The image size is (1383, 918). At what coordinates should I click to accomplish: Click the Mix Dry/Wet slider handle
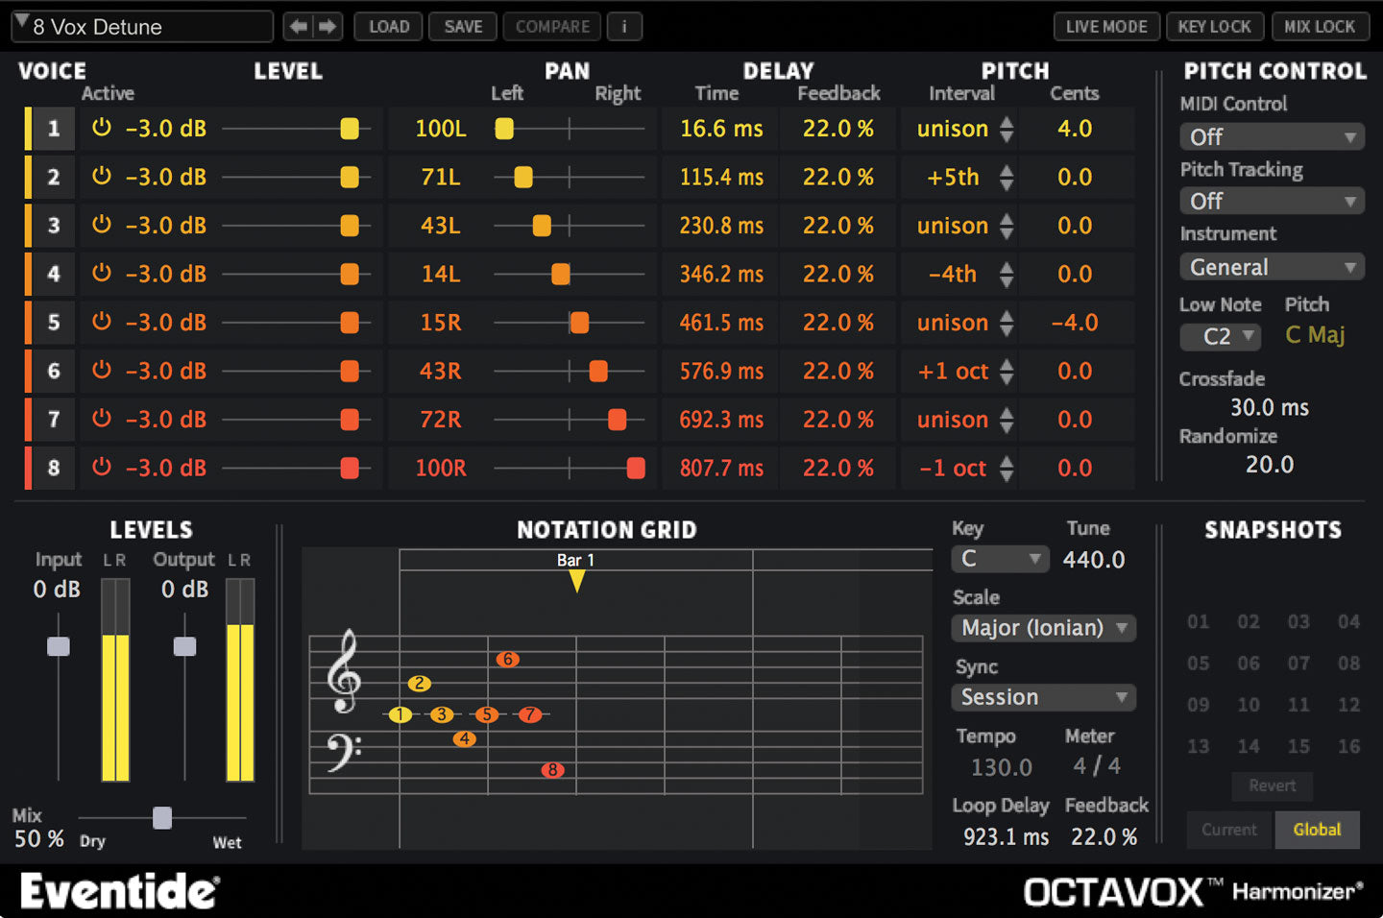pos(162,818)
